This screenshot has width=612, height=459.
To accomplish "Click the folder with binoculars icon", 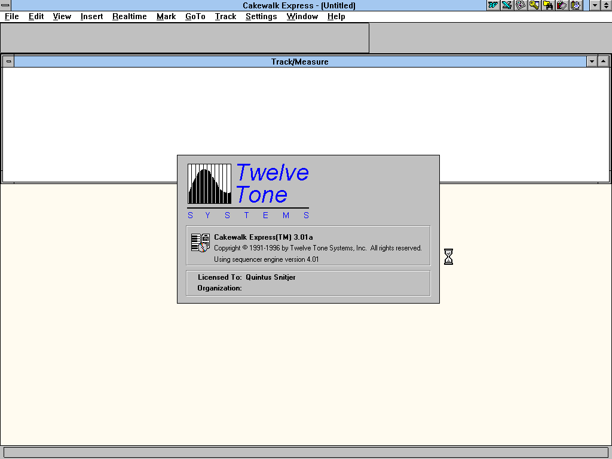I will (x=548, y=5).
